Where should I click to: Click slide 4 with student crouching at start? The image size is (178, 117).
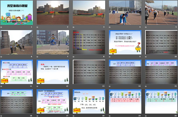pyautogui.click(x=125, y=13)
